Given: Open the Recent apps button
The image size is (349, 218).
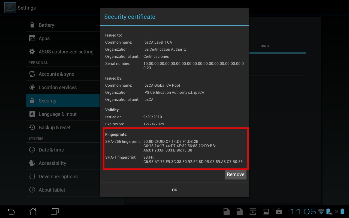Looking at the screenshot, I should click(x=55, y=211).
